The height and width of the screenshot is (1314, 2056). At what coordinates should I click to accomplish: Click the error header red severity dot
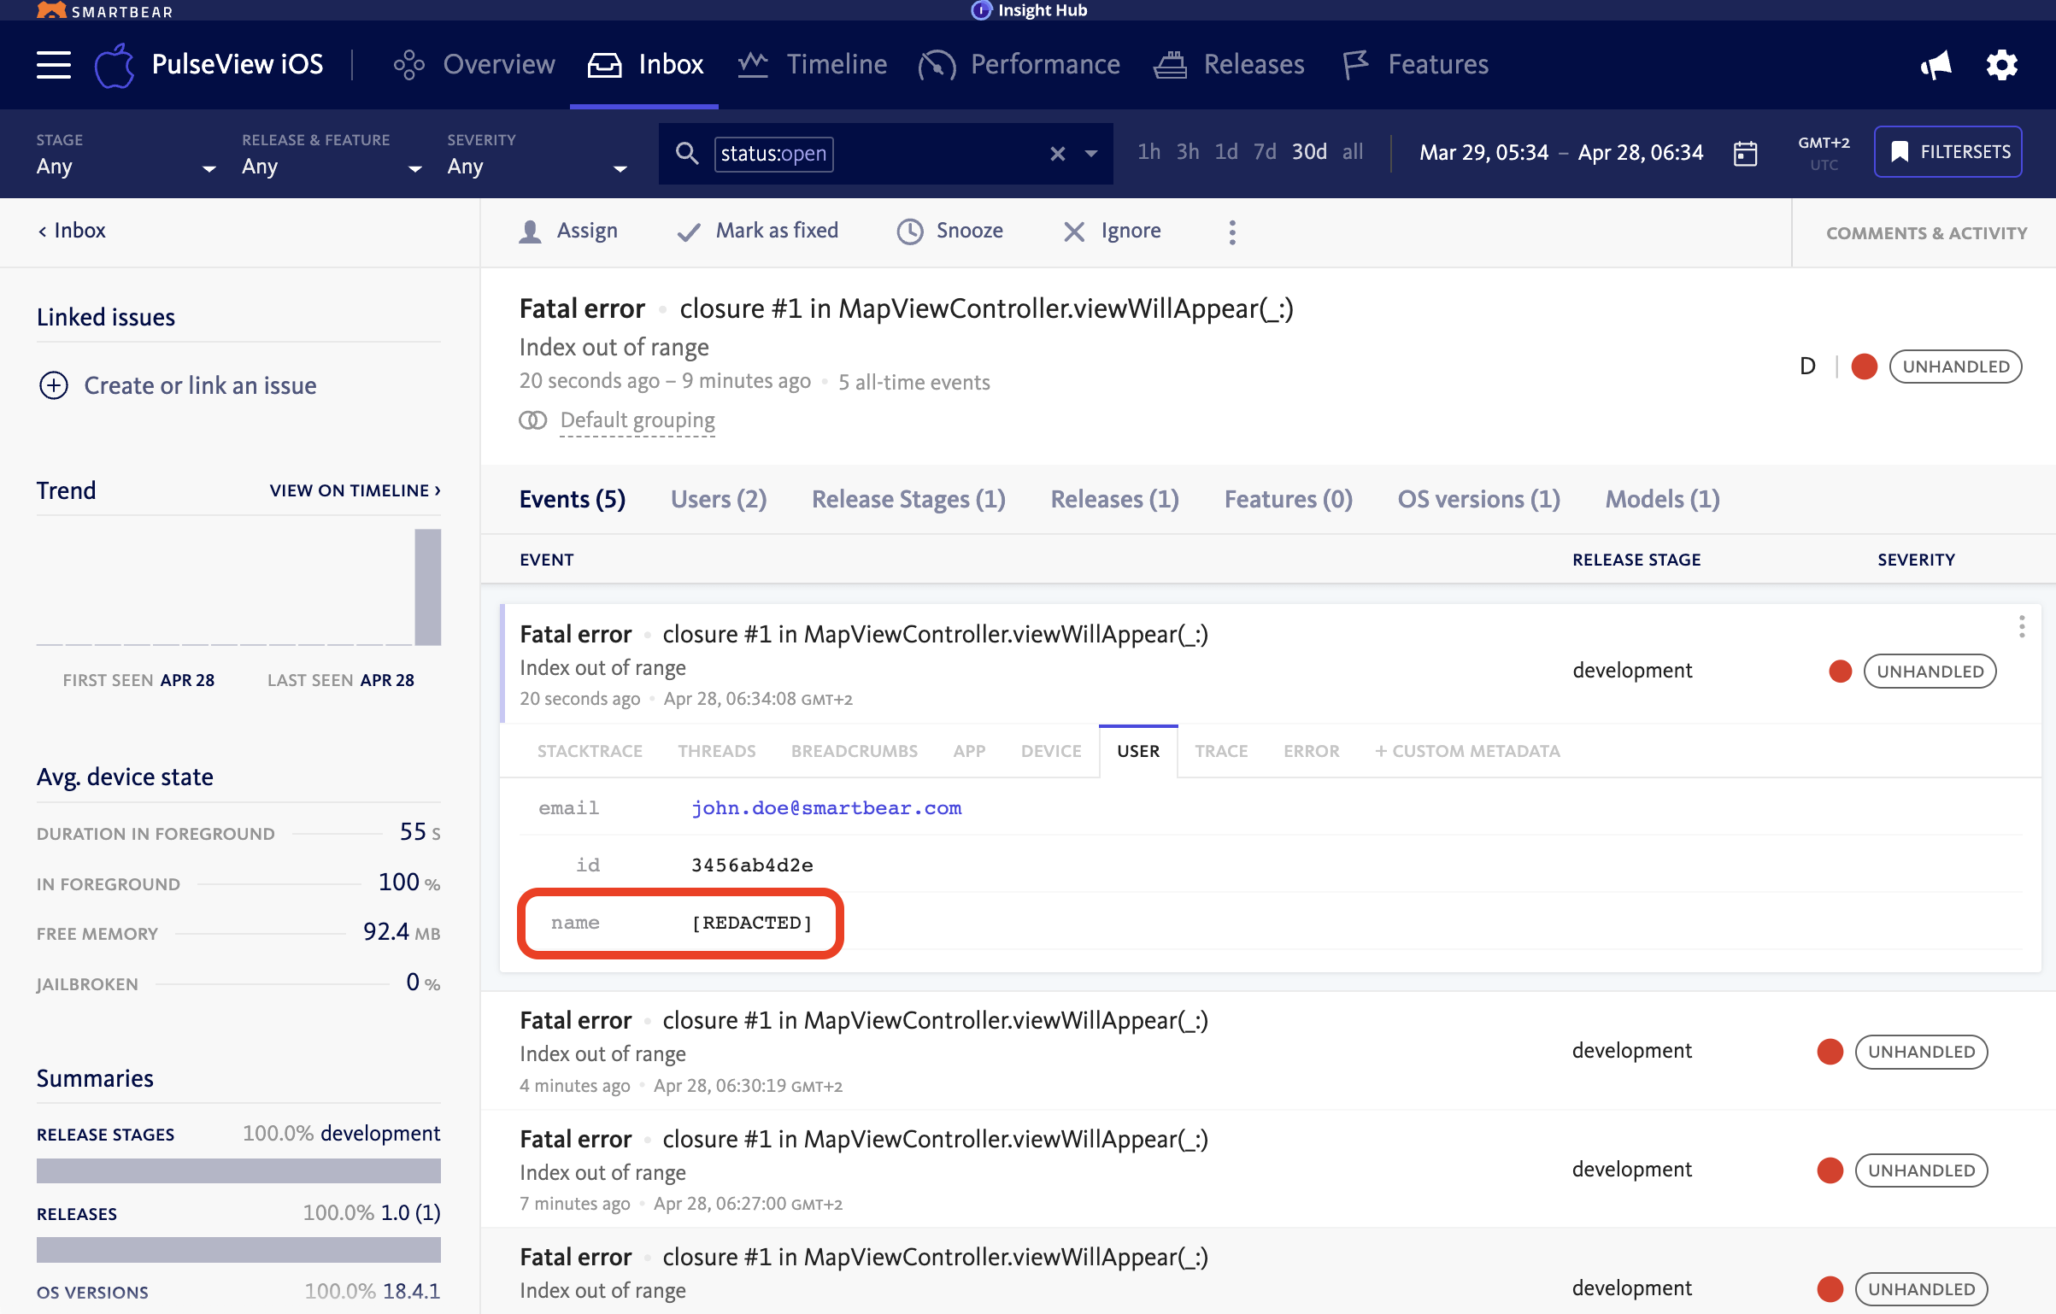(1865, 367)
